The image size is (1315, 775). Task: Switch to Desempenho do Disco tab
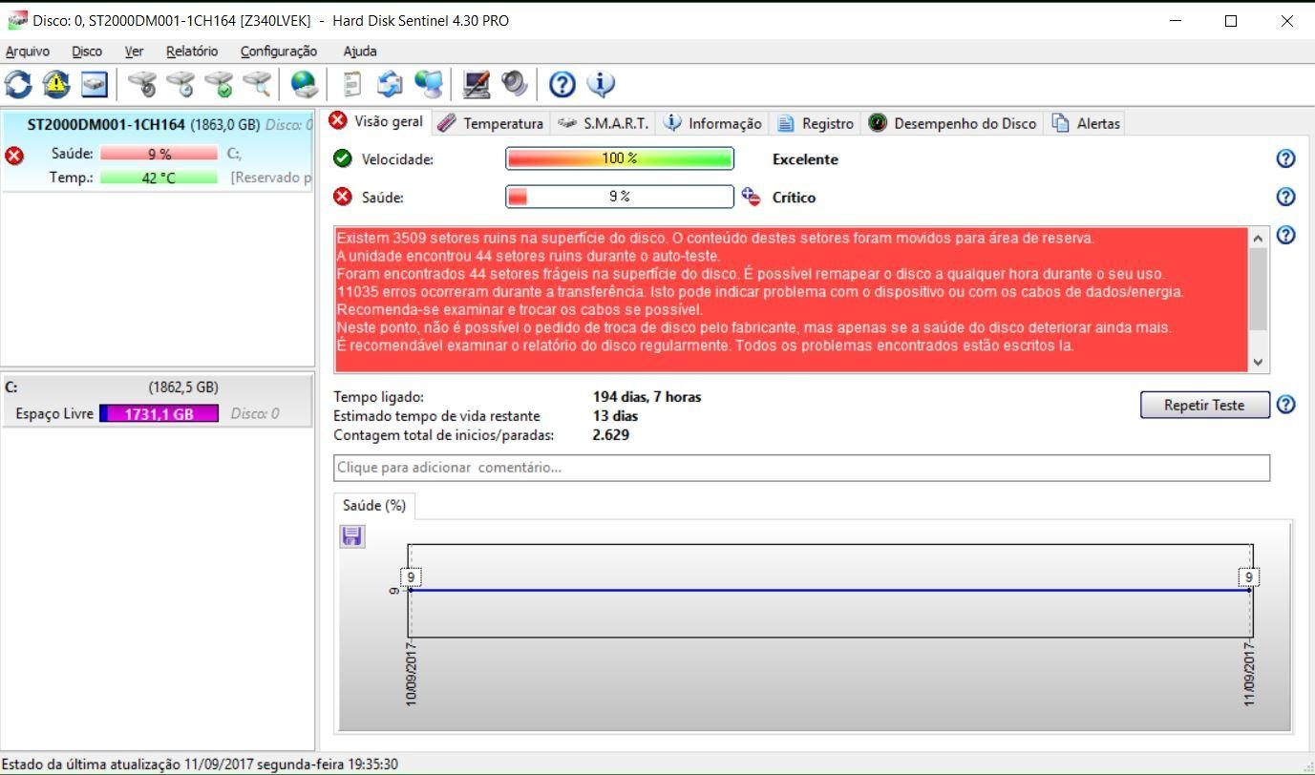(953, 123)
